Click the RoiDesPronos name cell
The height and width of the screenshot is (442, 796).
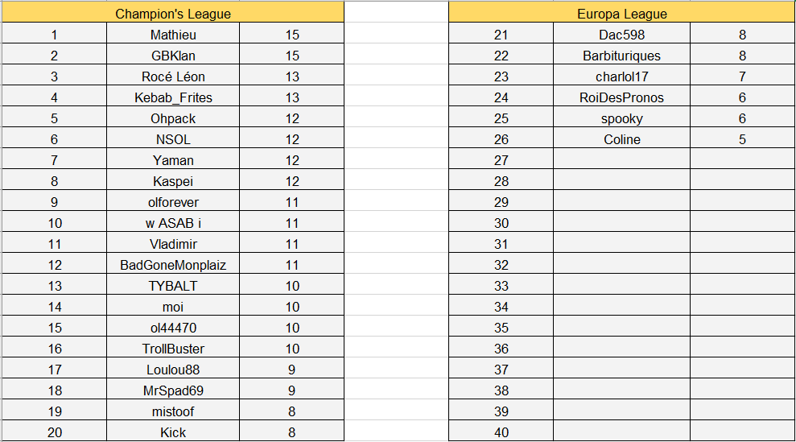click(621, 97)
